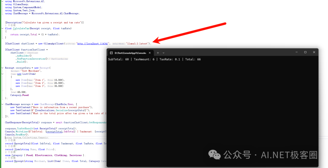Click the WriteLine method call
This screenshot has width=328, height=168.
coord(22,131)
